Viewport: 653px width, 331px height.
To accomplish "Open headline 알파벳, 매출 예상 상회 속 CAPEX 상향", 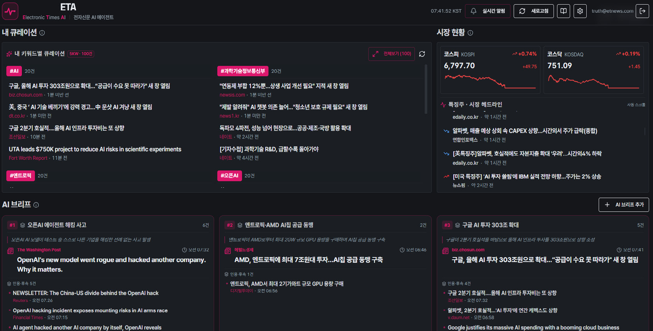I will click(525, 131).
